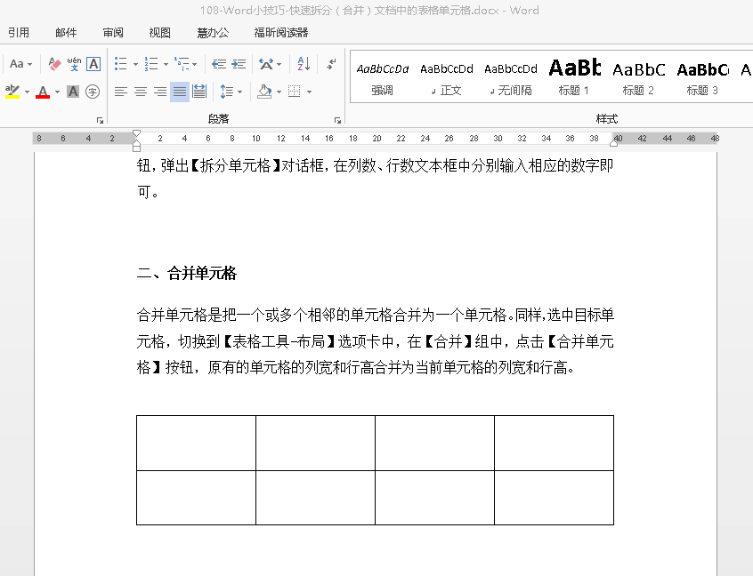The height and width of the screenshot is (576, 753).
Task: Open the Asian Layout text direction tool
Action: 266,64
